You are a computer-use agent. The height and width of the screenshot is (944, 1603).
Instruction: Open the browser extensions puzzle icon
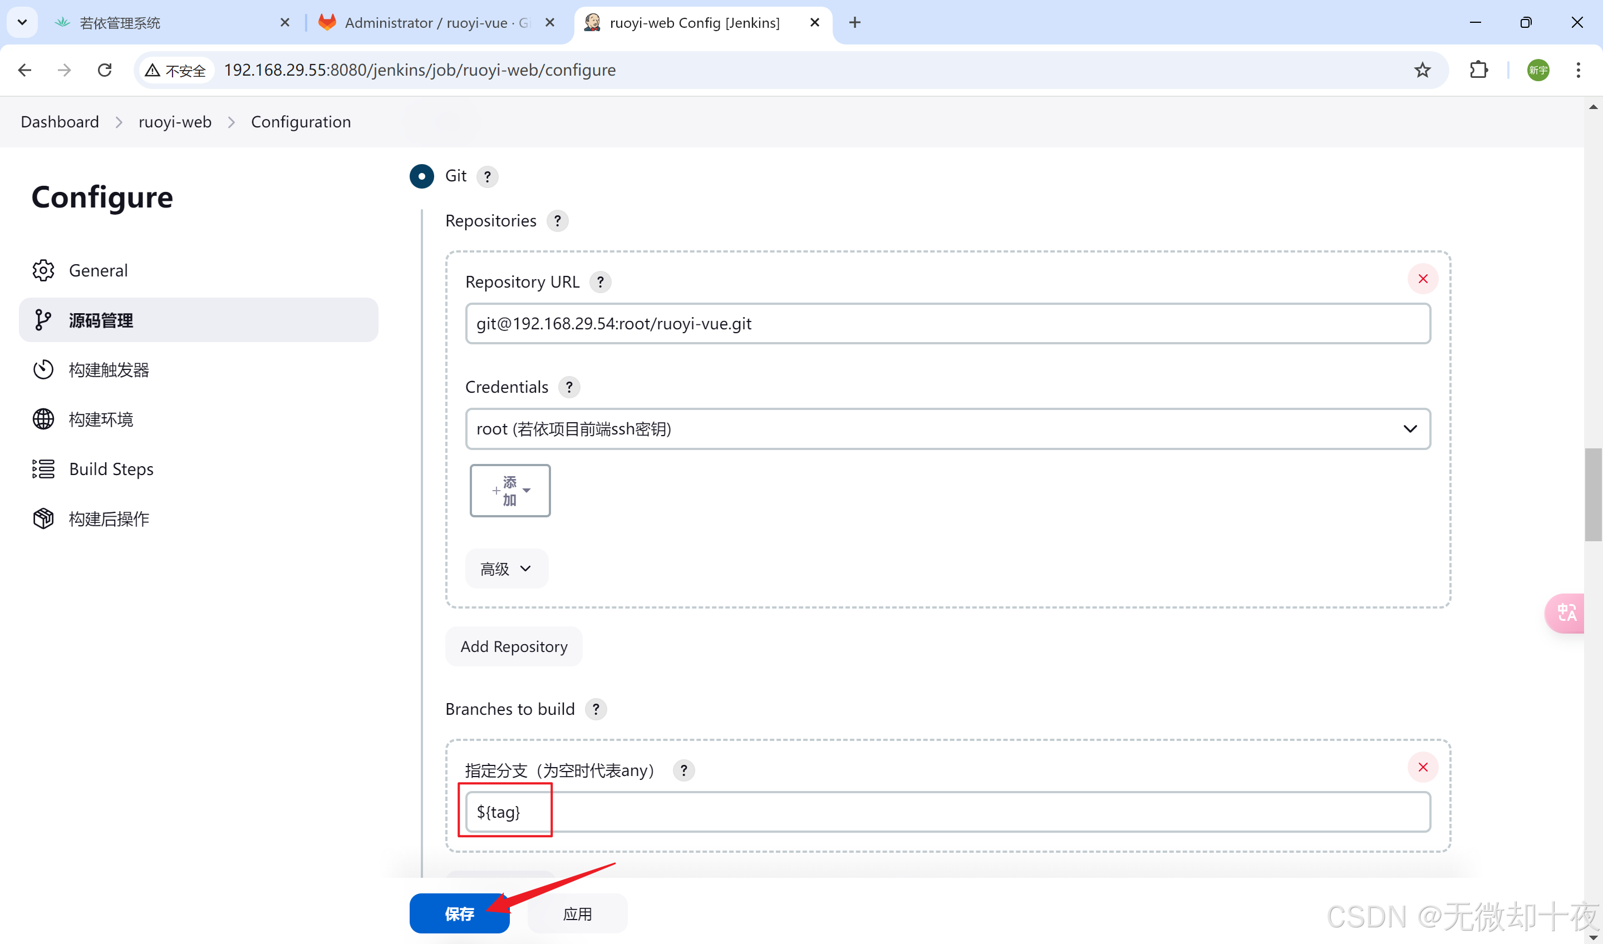click(1479, 70)
